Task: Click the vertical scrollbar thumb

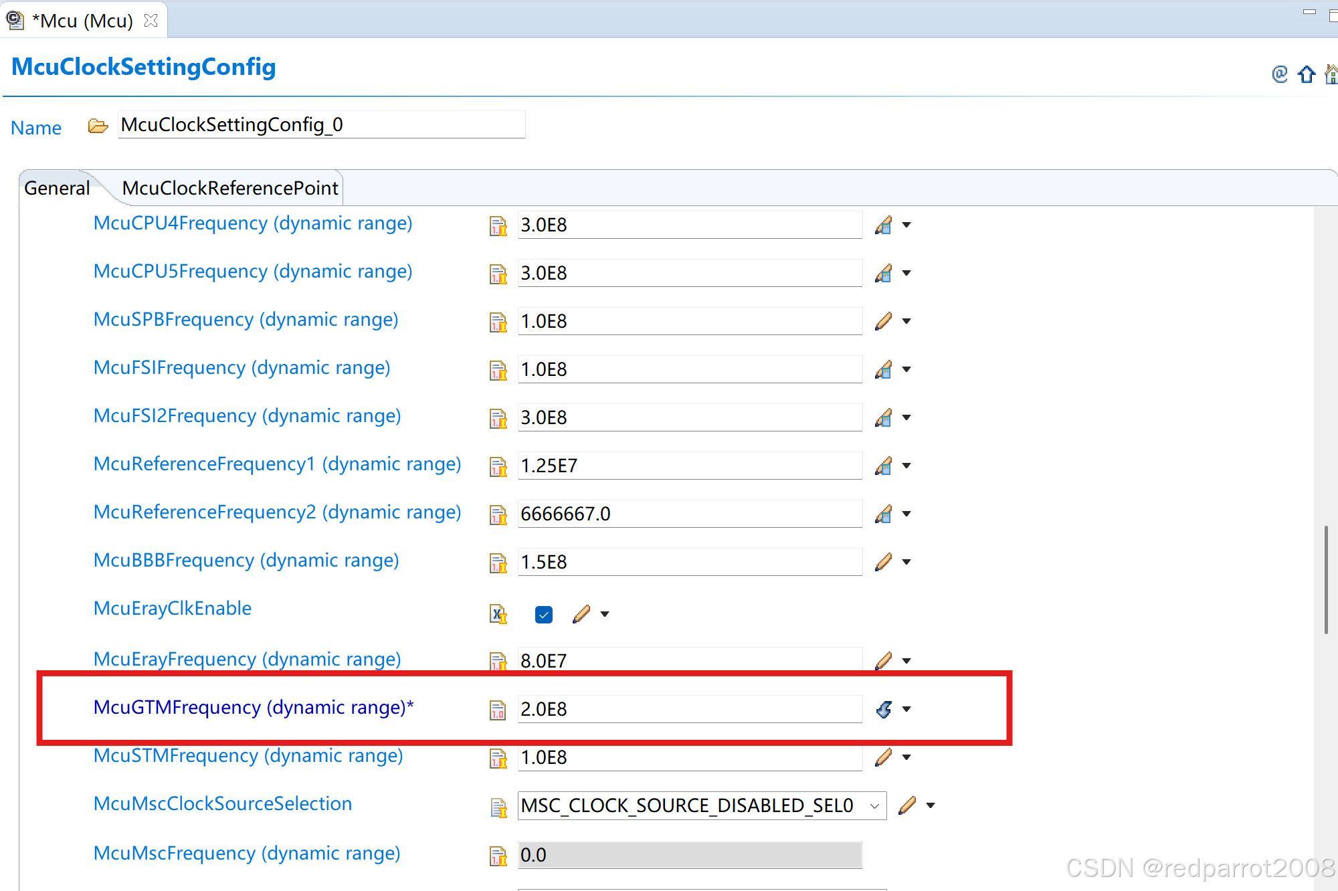Action: [x=1325, y=579]
